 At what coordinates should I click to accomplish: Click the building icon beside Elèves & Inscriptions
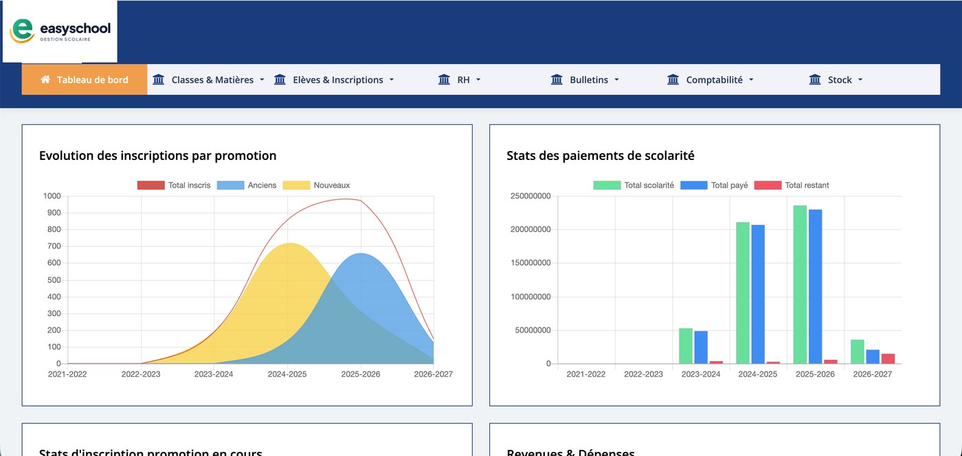[x=280, y=80]
